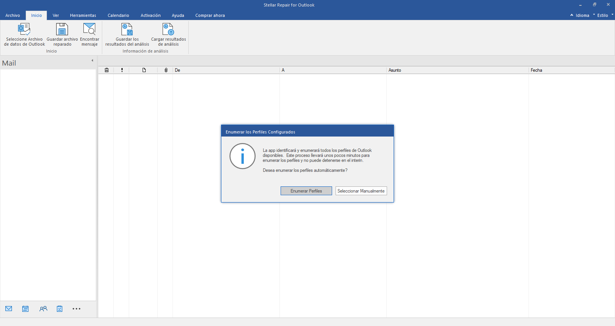Click text Desea enumerar los perfiles automáticamente?
Image resolution: width=615 pixels, height=326 pixels.
305,170
